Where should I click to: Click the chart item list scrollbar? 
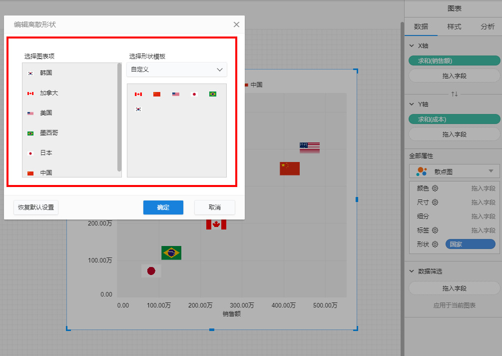(119, 117)
